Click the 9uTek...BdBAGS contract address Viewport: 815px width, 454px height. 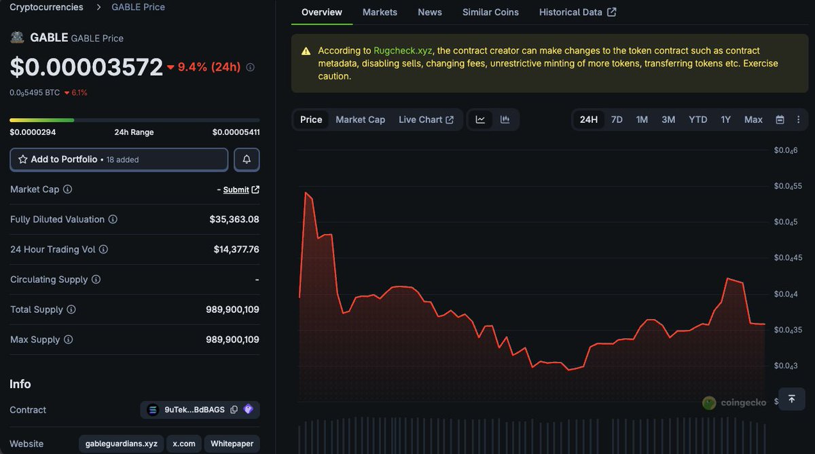click(196, 410)
